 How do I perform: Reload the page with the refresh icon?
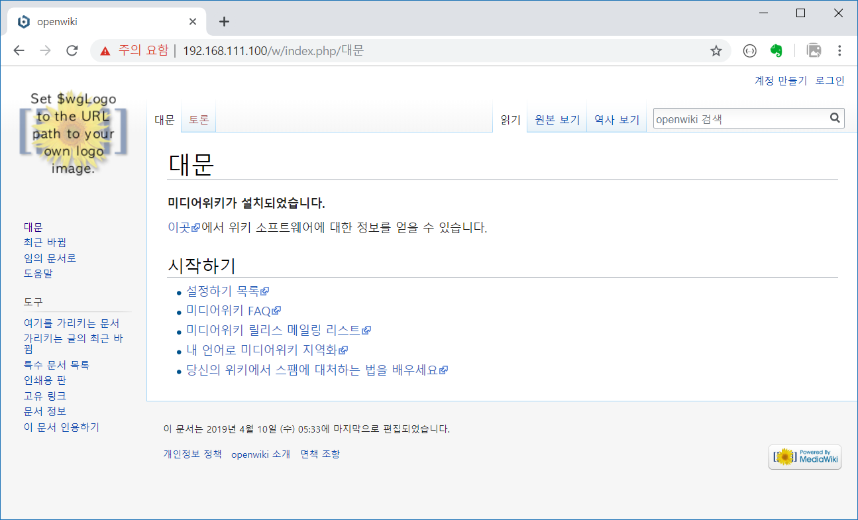pyautogui.click(x=73, y=51)
